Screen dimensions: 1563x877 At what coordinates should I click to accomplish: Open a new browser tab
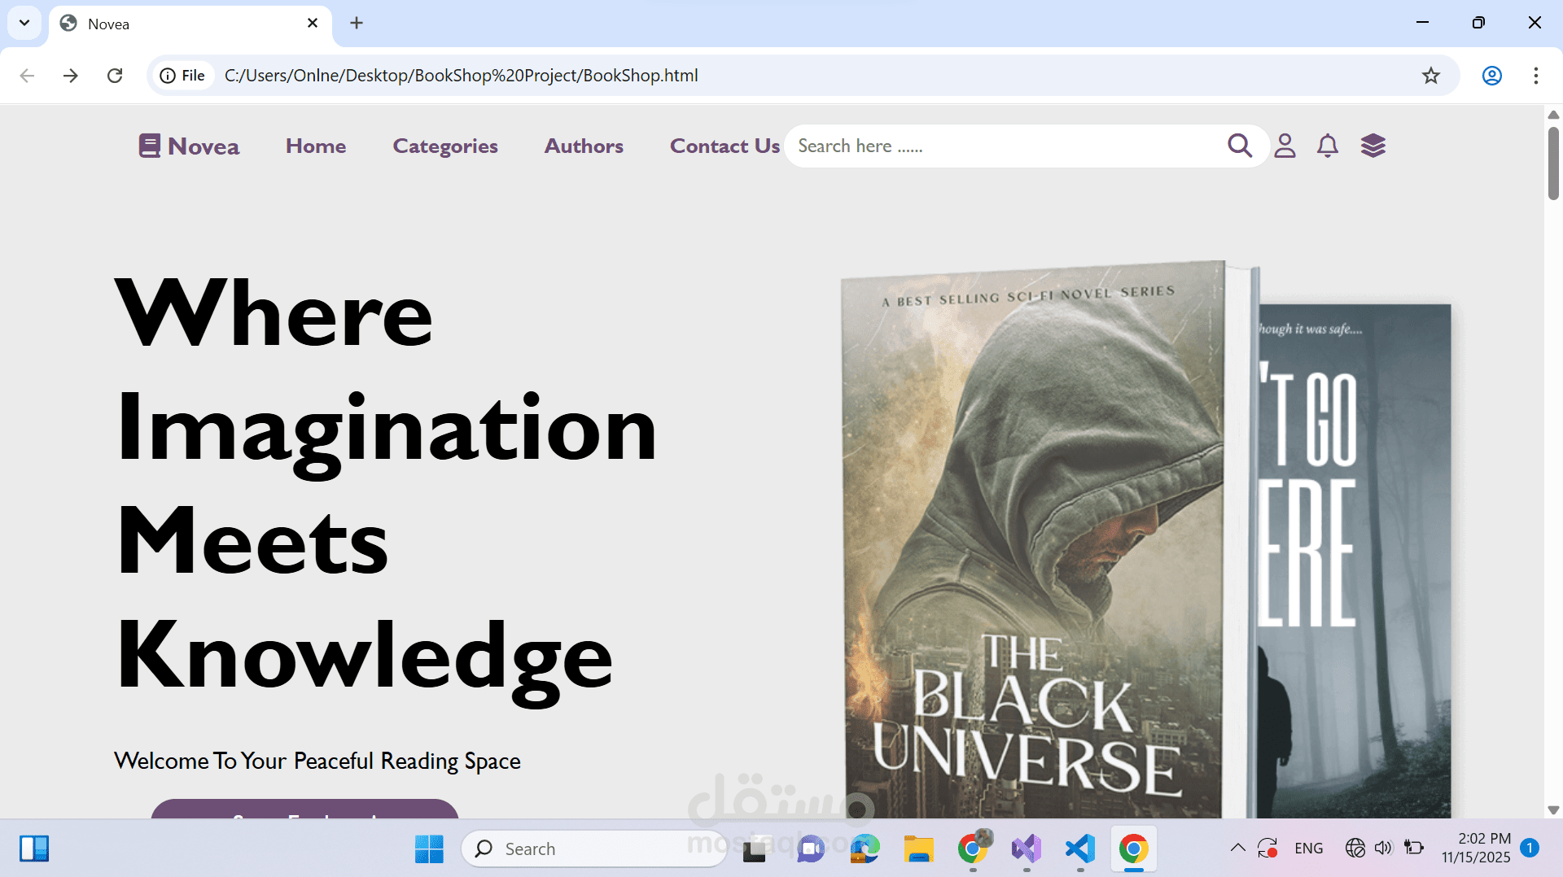coord(357,23)
